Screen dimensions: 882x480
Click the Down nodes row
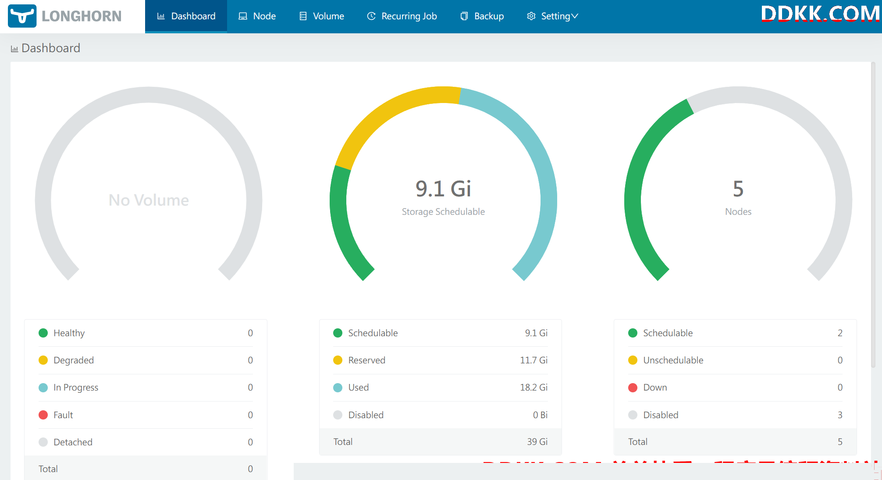click(x=735, y=388)
